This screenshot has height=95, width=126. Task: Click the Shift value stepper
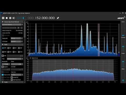pyautogui.click(x=22, y=56)
